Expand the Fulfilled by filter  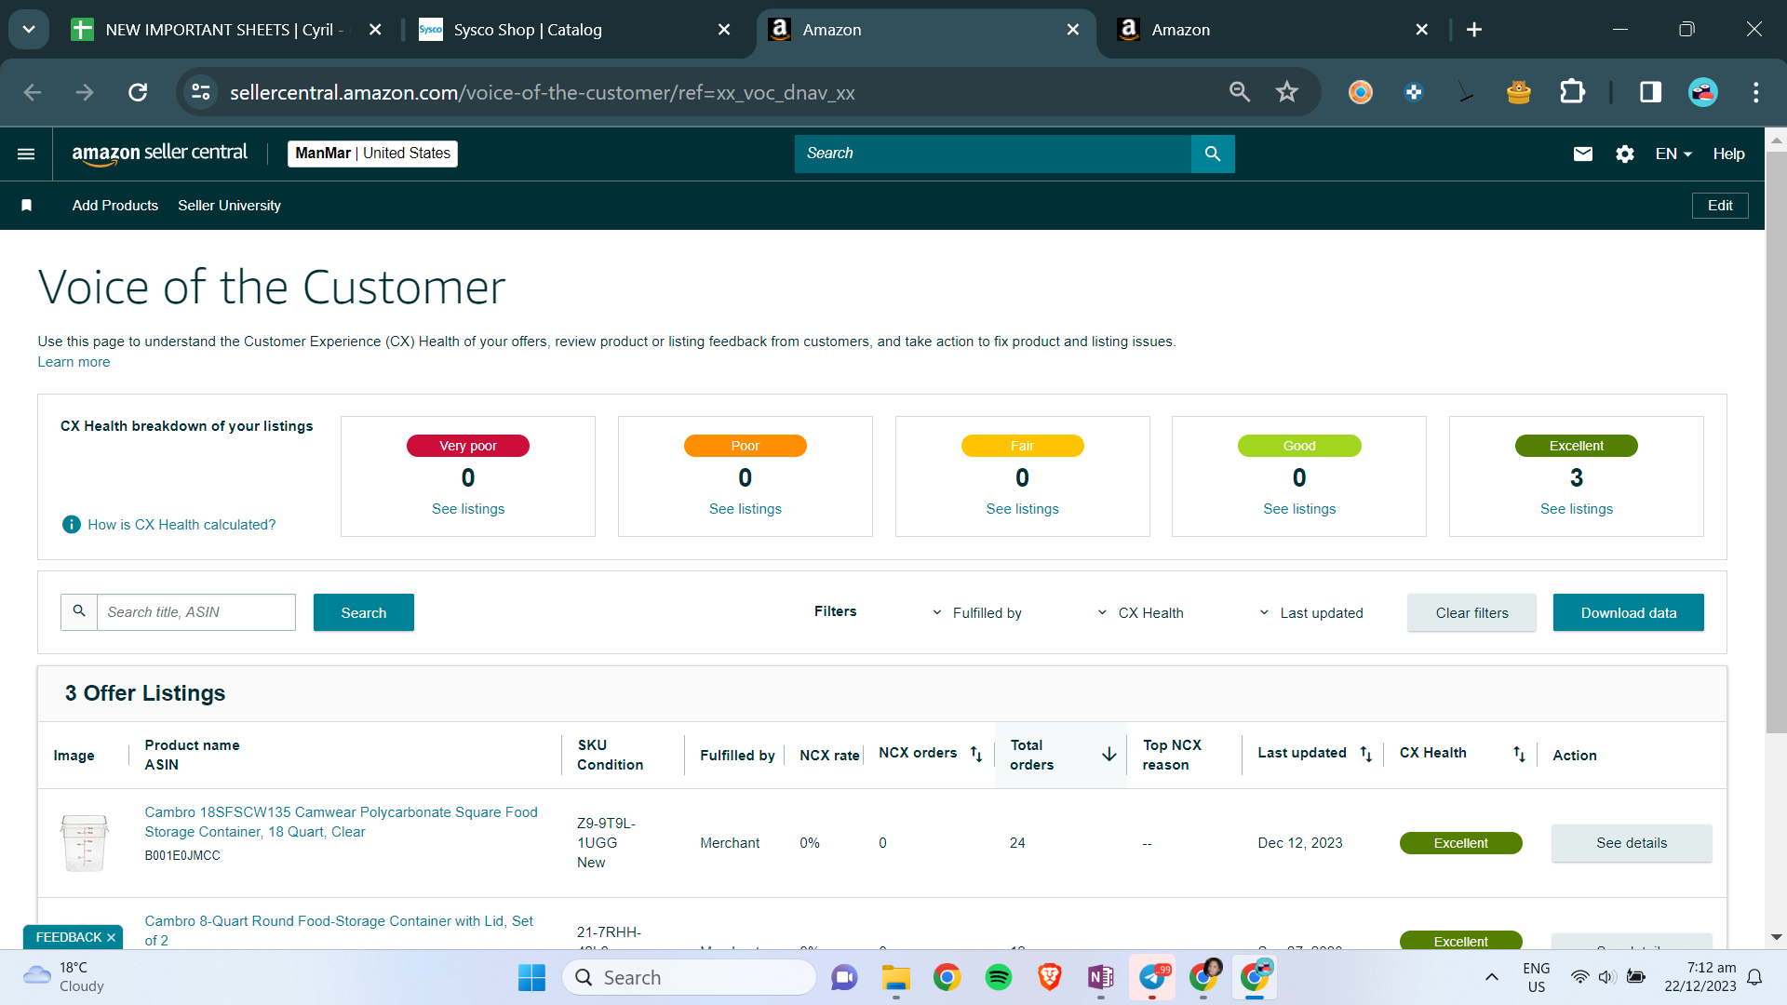977,613
